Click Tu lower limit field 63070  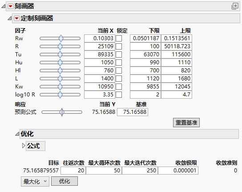click(145, 54)
